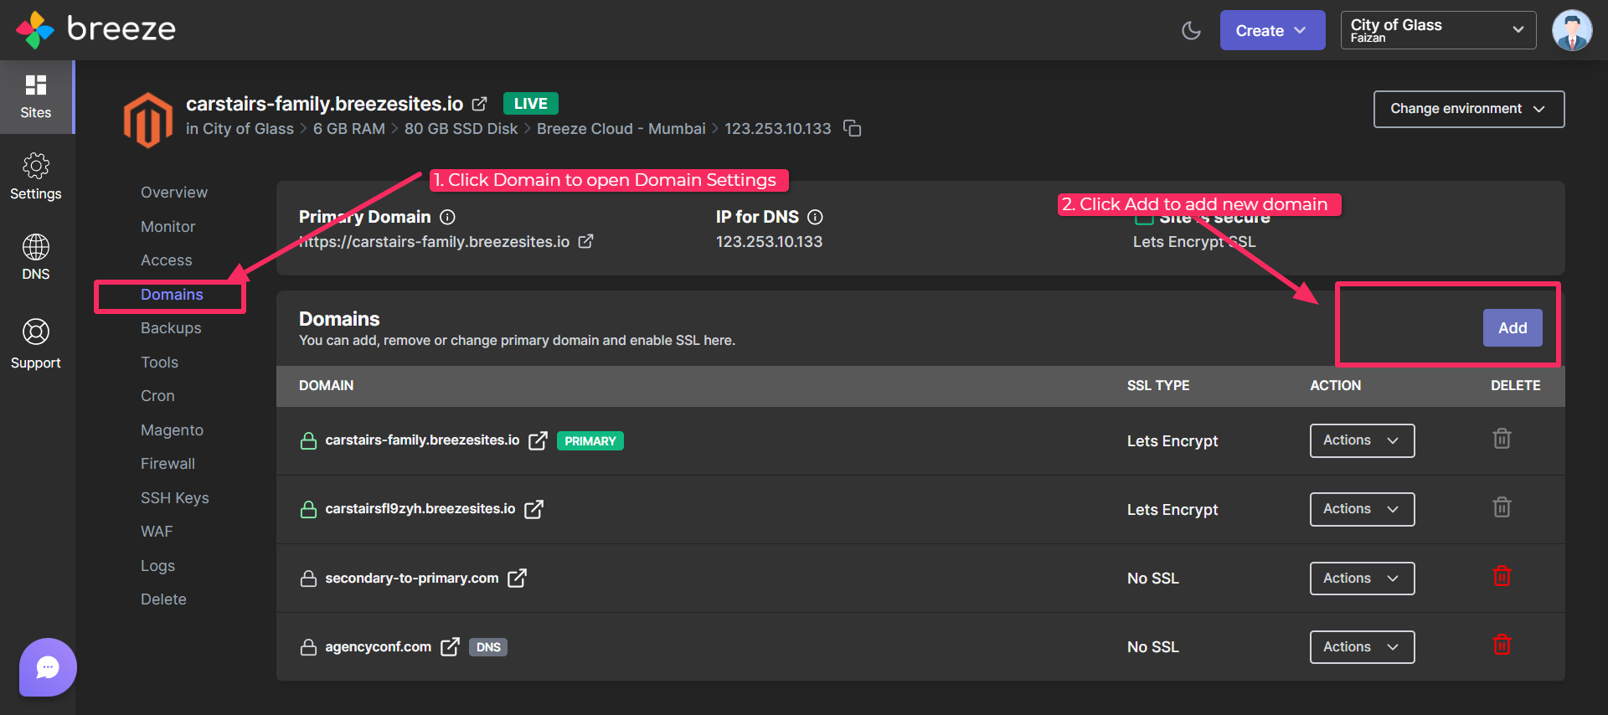The height and width of the screenshot is (715, 1608).
Task: Click the "in City of Glass" breadcrumb
Action: tap(240, 129)
